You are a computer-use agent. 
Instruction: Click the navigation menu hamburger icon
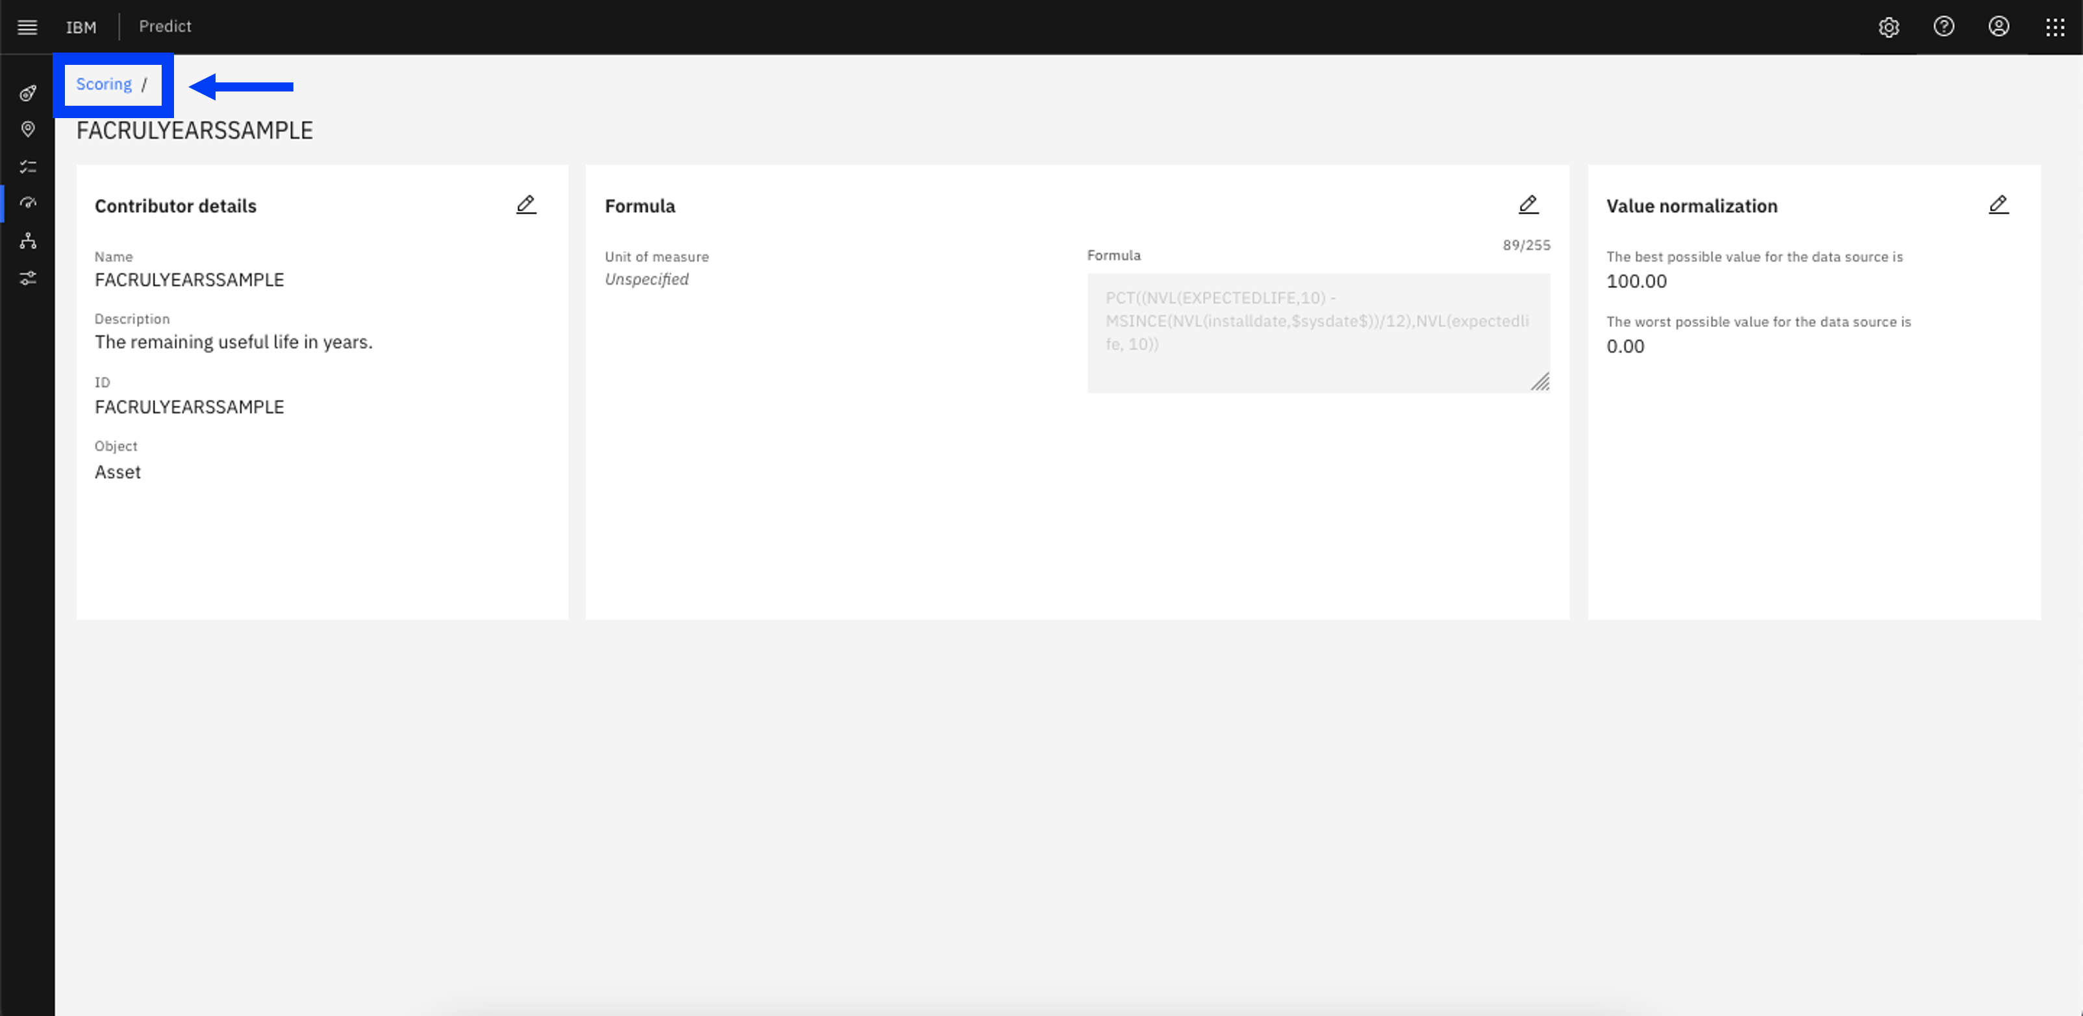(x=27, y=27)
